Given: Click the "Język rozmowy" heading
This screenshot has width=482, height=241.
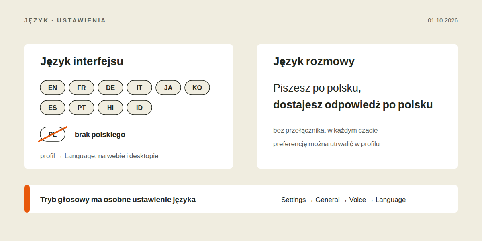Looking at the screenshot, I should click(x=314, y=61).
